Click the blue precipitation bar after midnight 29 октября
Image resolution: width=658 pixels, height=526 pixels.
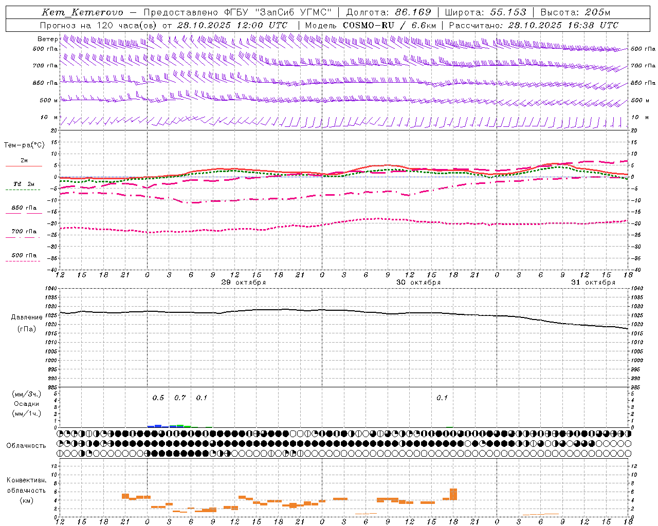158,426
